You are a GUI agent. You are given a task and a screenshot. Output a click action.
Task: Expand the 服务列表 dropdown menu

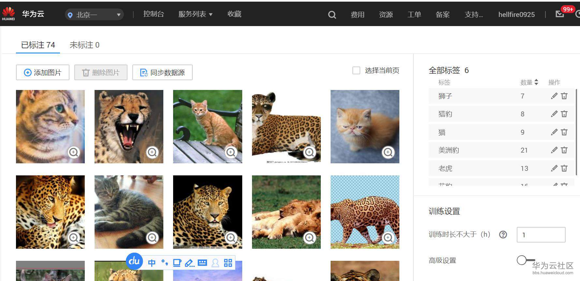coord(195,14)
